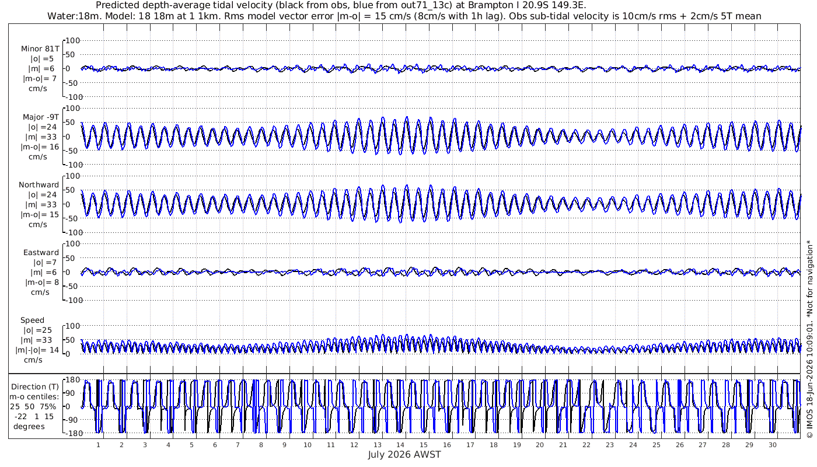Image resolution: width=817 pixels, height=467 pixels.
Task: Click '|o| =5' in Minor panel
Action: pos(42,58)
